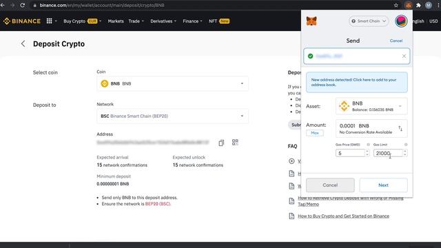Adjust the Gas Price stepper arrows
Image resolution: width=441 pixels, height=248 pixels.
(367, 153)
